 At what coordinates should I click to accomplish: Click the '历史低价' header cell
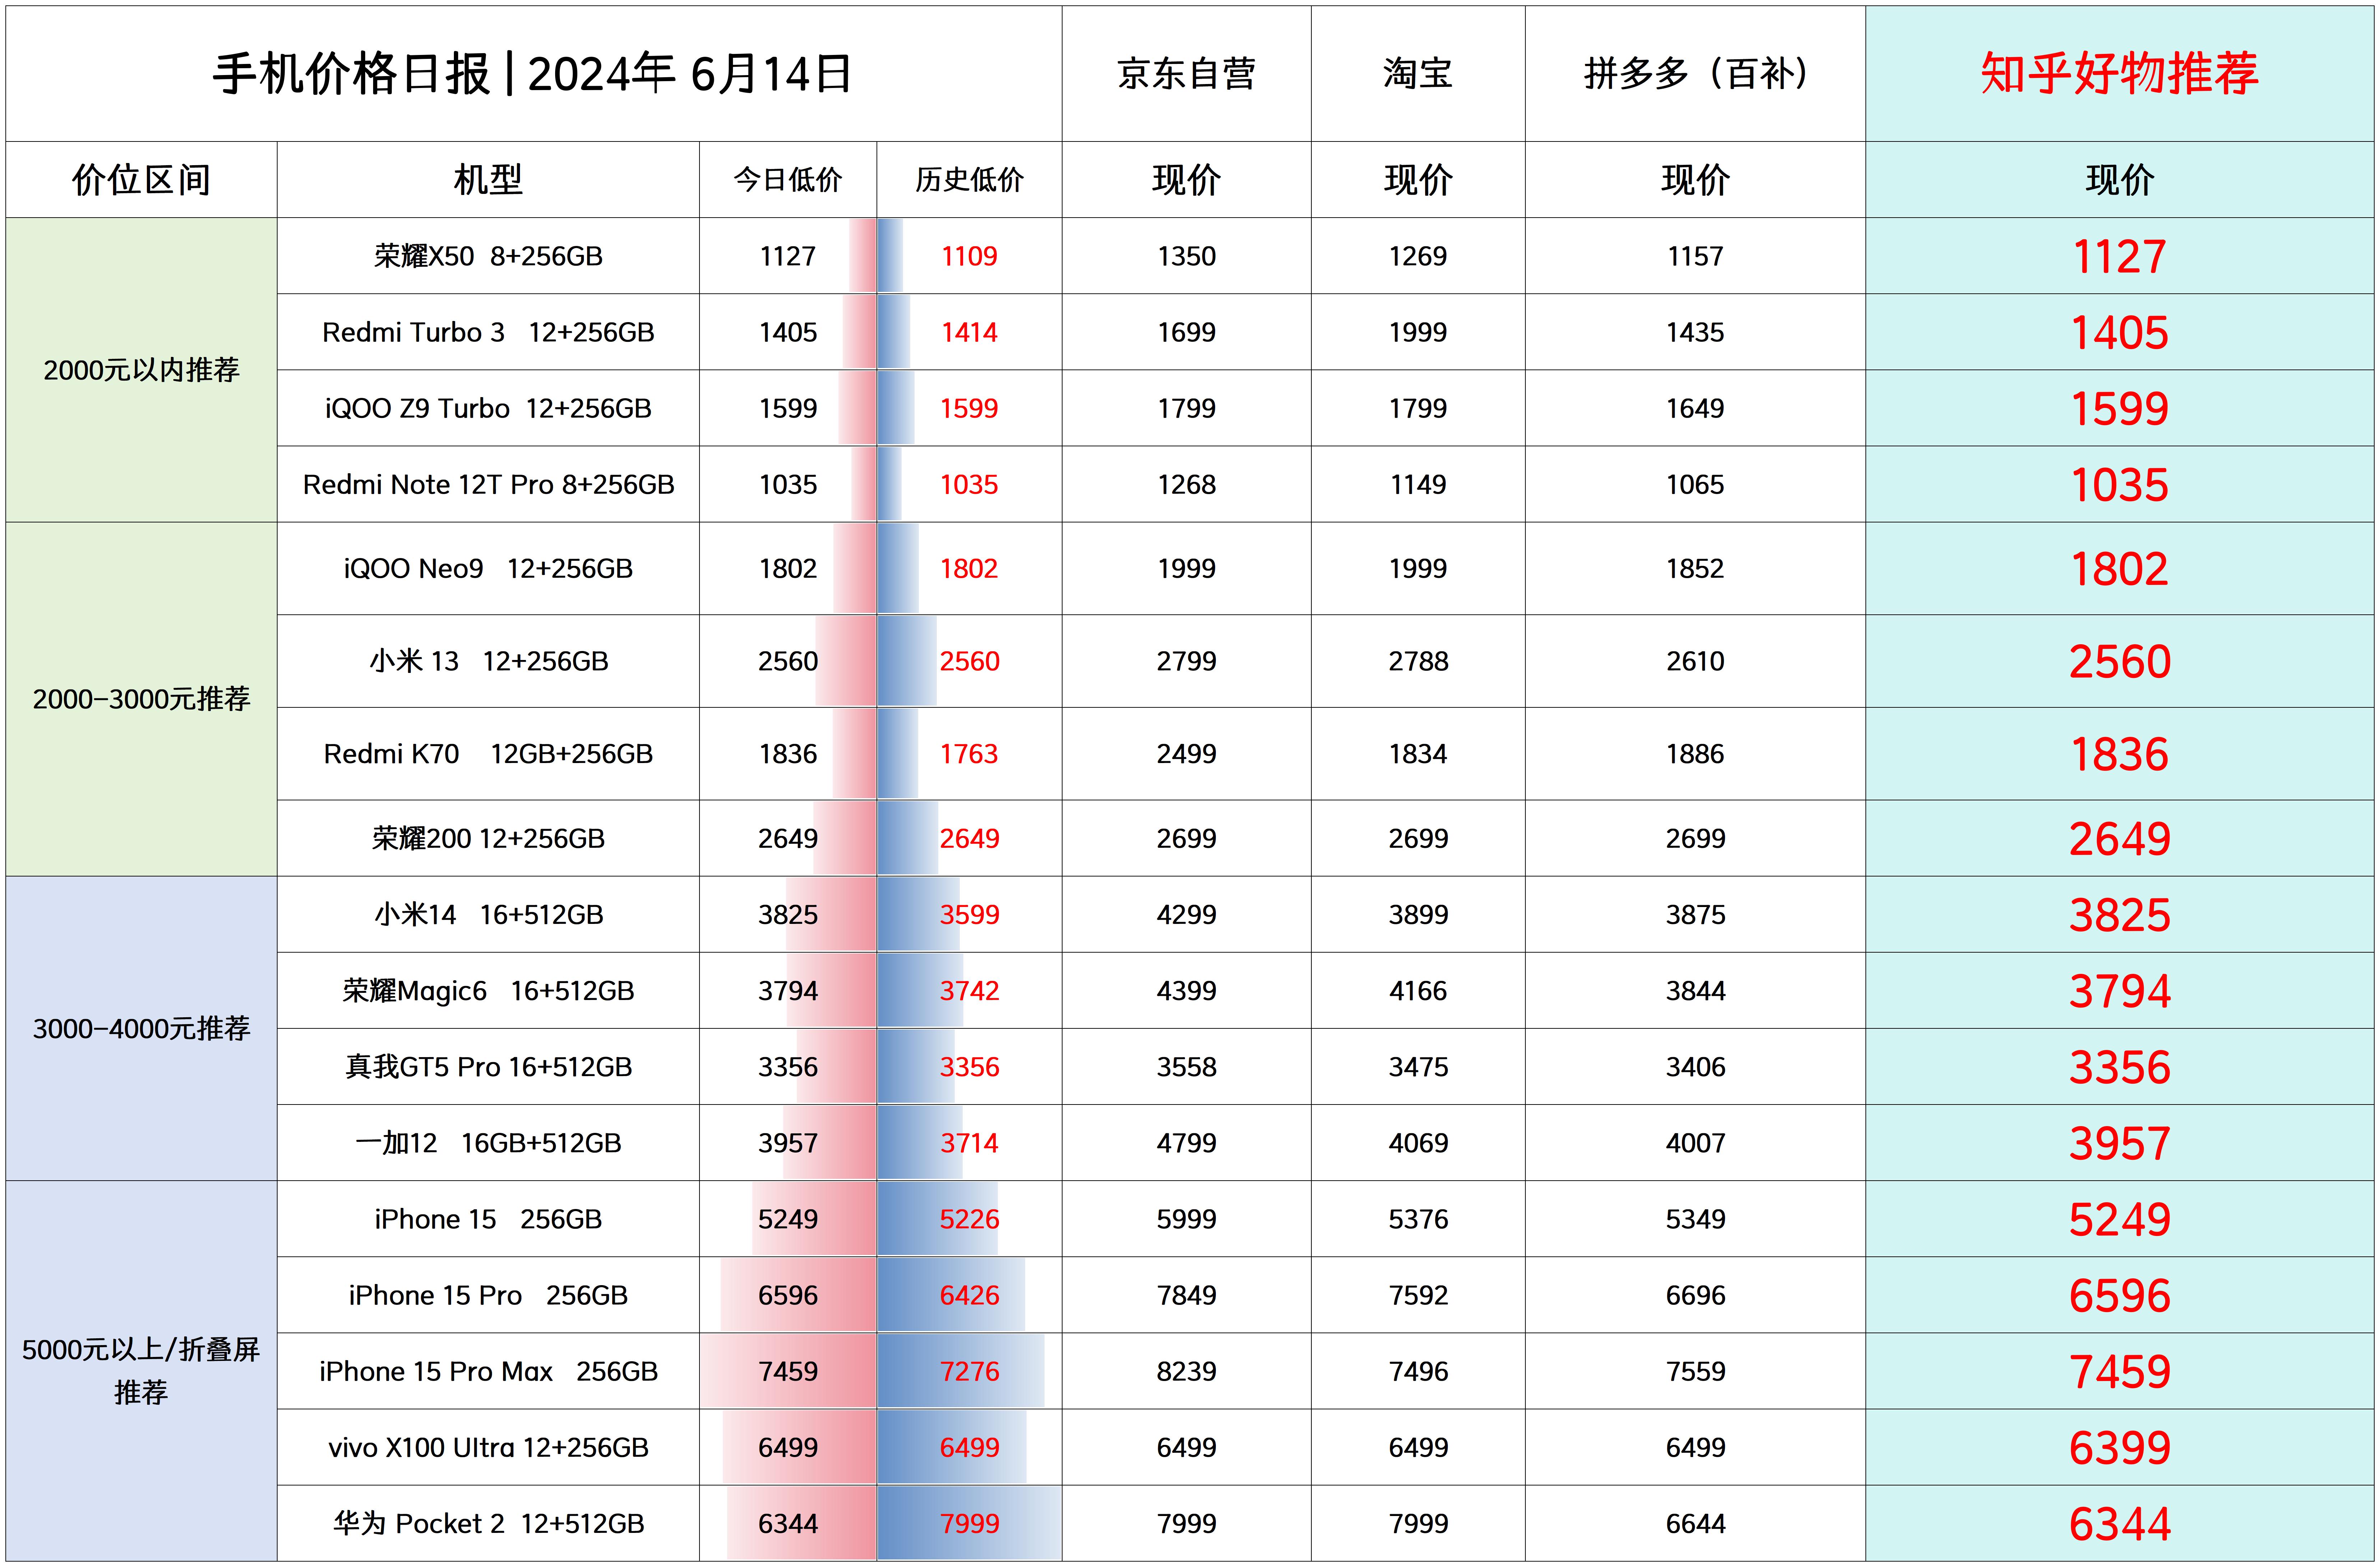[x=969, y=180]
